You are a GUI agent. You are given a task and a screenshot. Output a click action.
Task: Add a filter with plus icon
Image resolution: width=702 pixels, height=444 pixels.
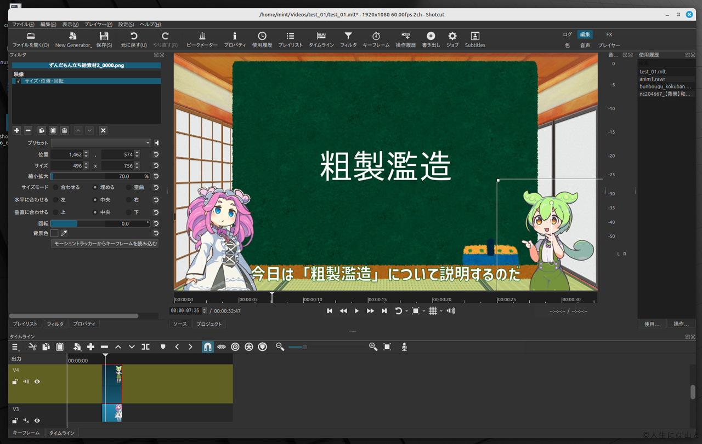tap(16, 130)
